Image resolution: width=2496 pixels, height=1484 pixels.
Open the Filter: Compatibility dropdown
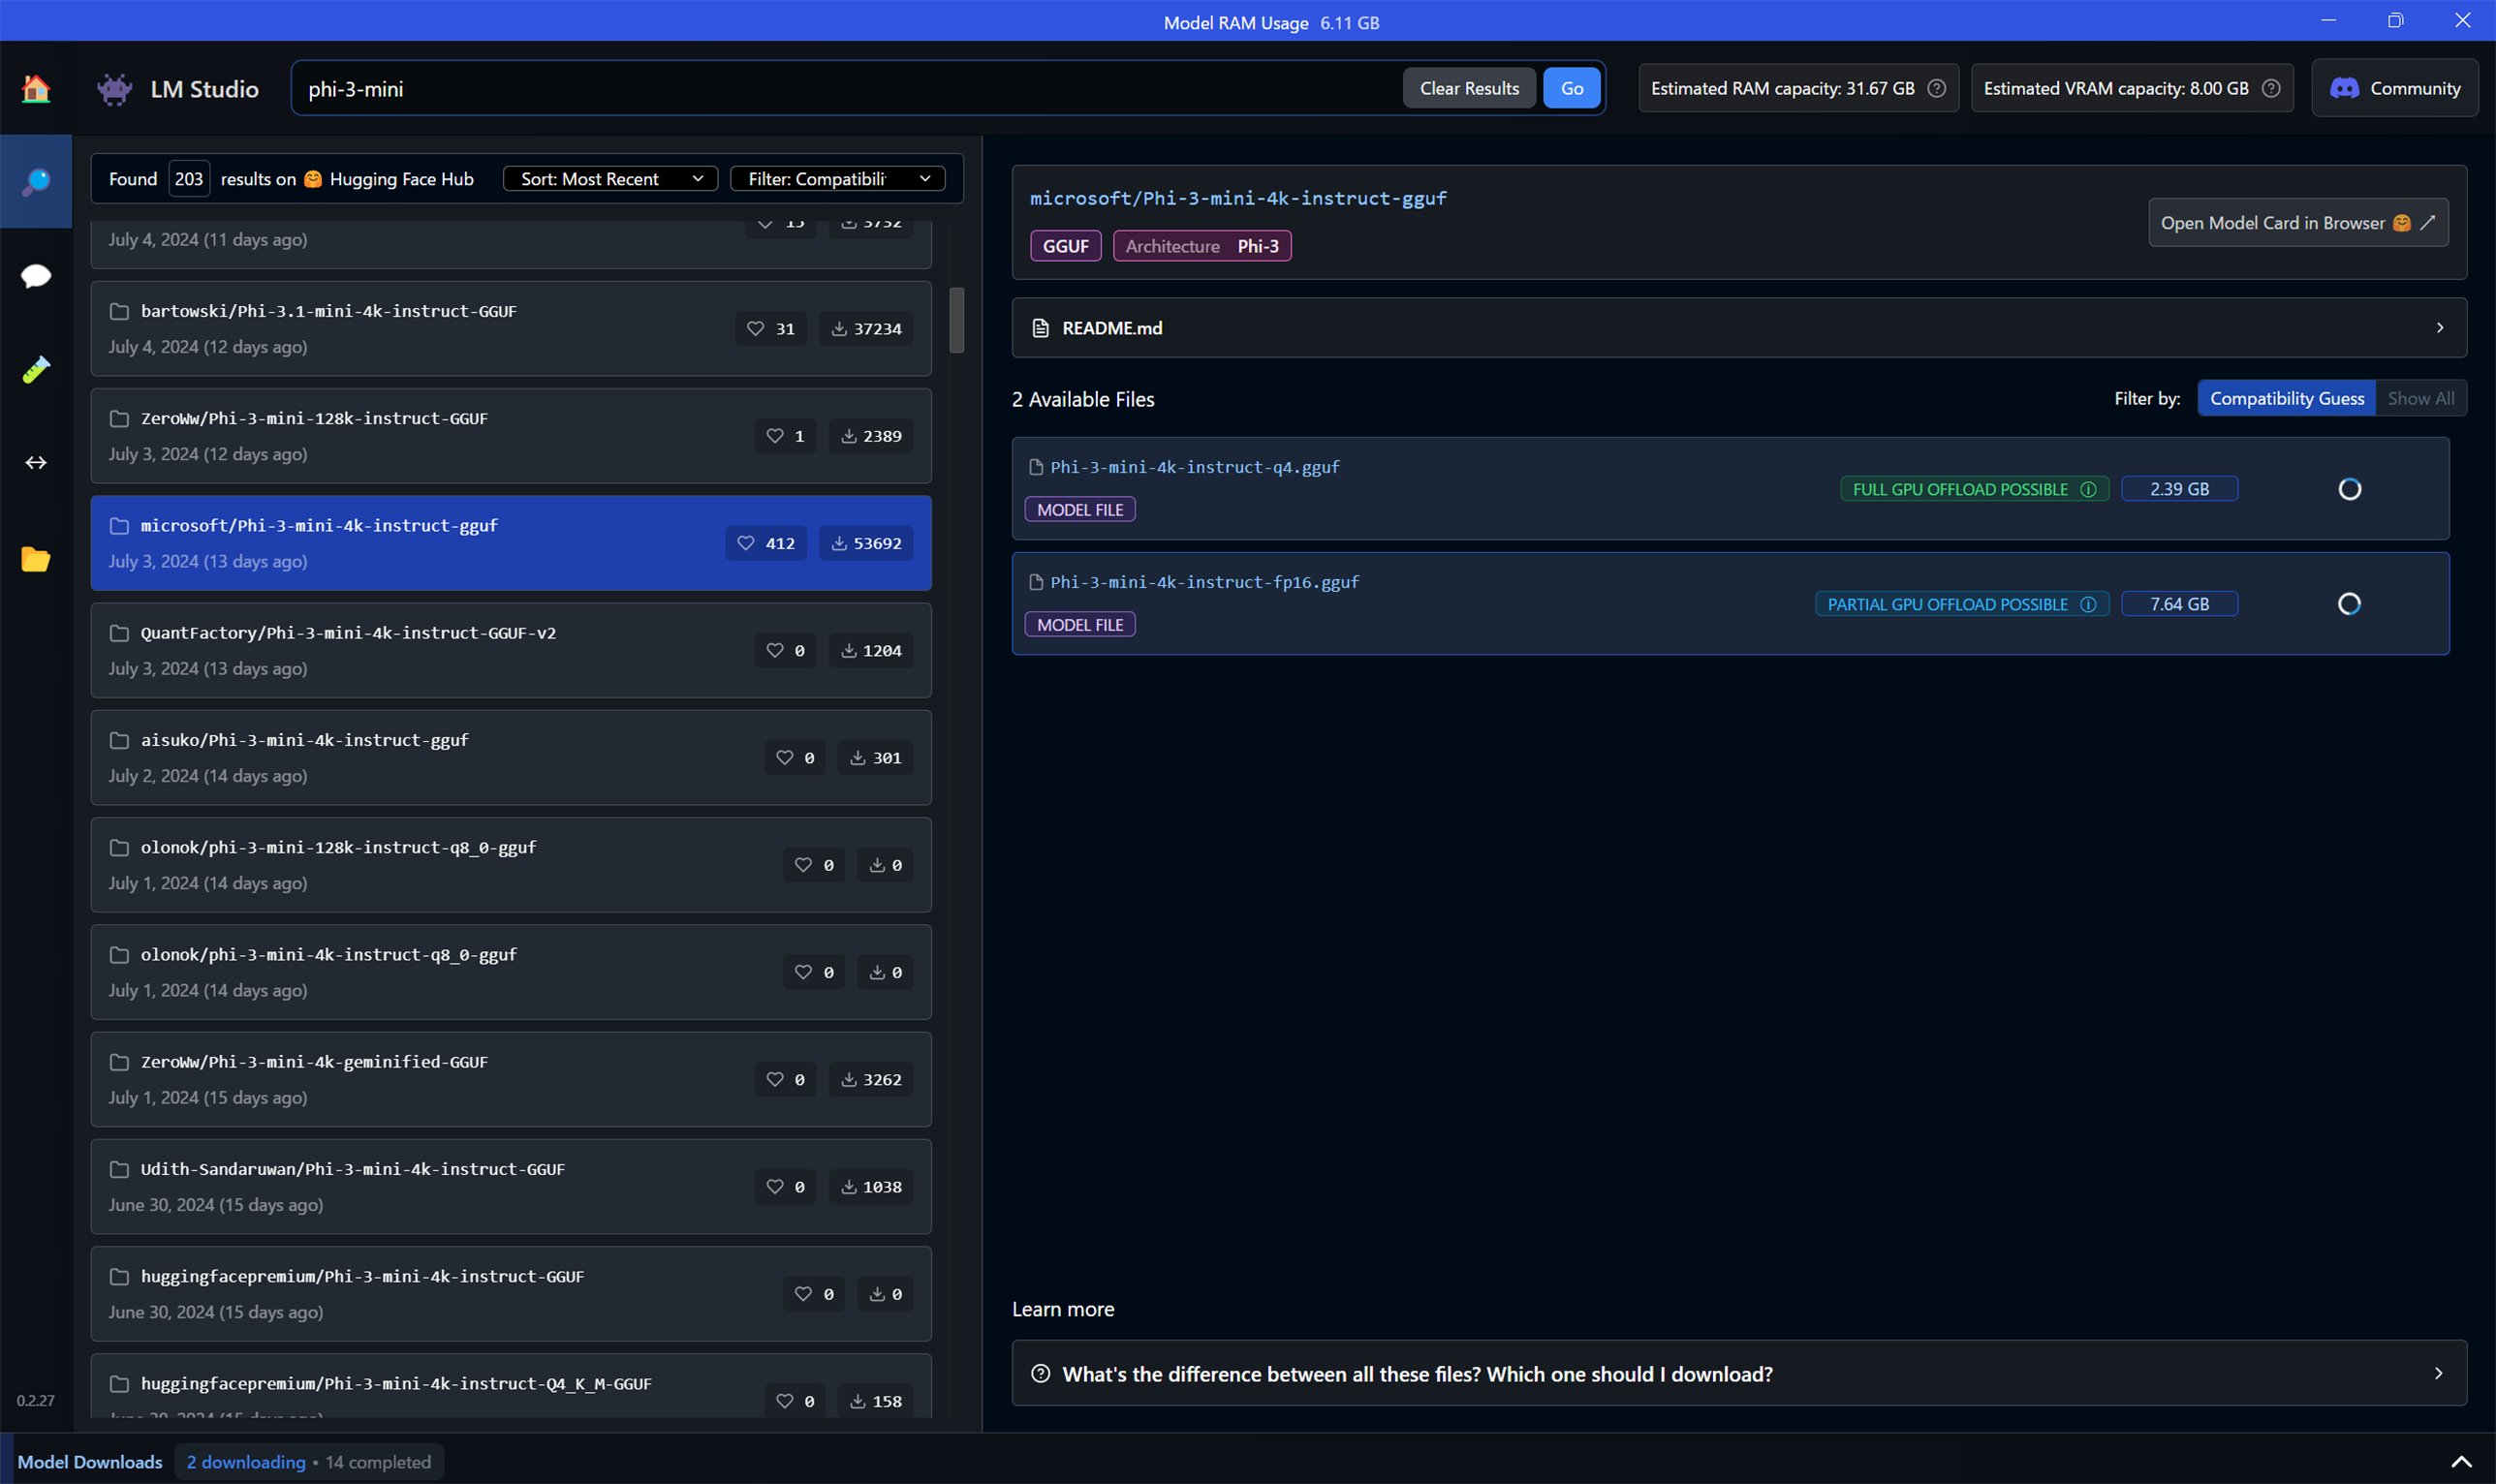coord(838,179)
